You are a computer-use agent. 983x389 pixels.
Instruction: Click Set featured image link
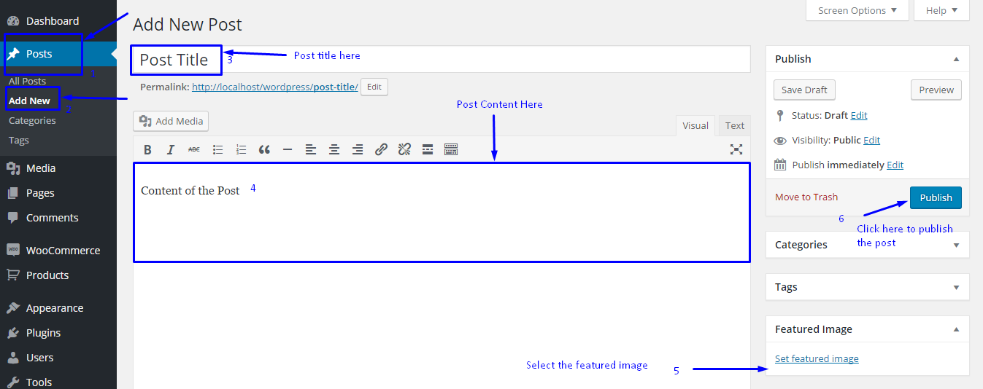pyautogui.click(x=817, y=358)
